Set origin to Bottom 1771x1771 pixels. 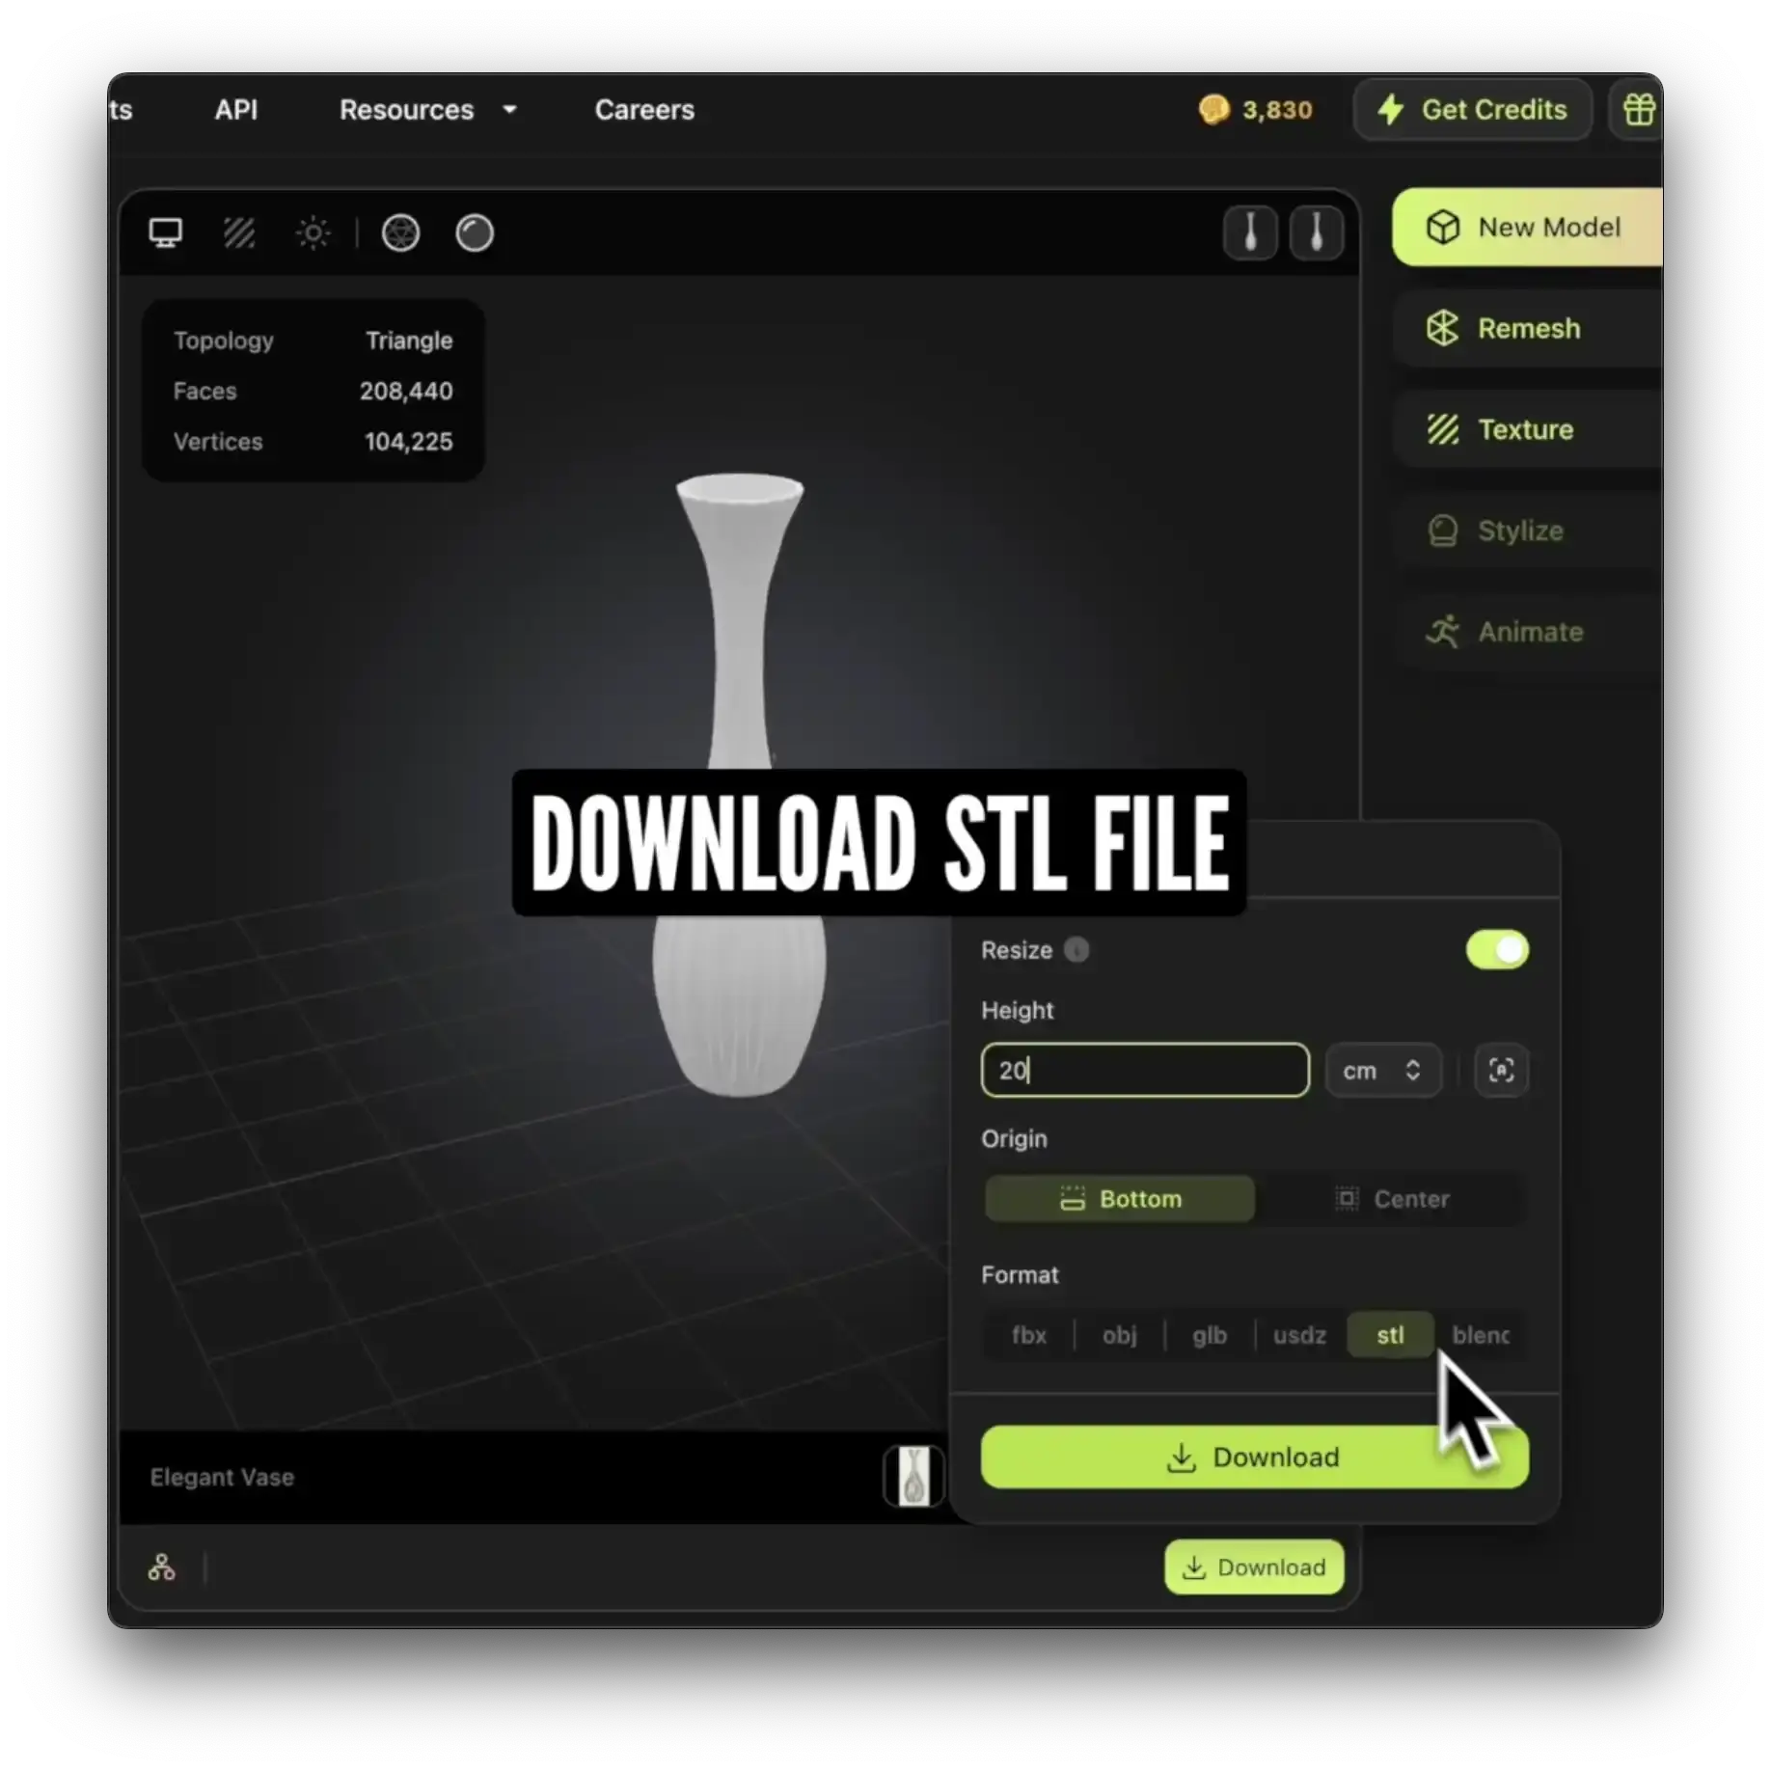pyautogui.click(x=1120, y=1199)
